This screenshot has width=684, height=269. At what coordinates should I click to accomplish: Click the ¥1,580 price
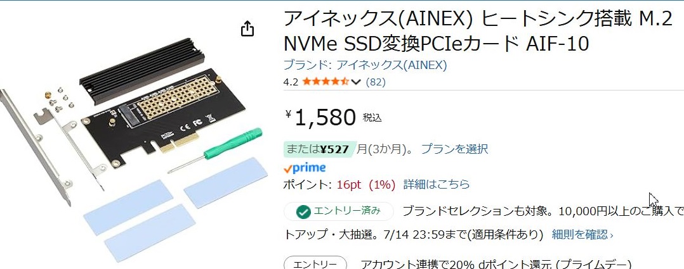coord(325,118)
